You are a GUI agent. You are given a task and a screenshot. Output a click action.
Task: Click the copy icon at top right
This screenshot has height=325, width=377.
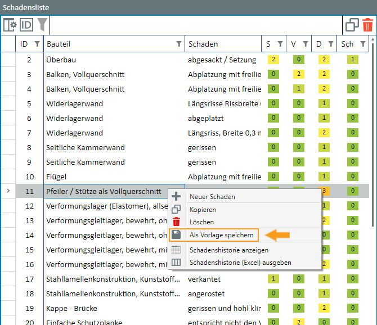tap(352, 25)
